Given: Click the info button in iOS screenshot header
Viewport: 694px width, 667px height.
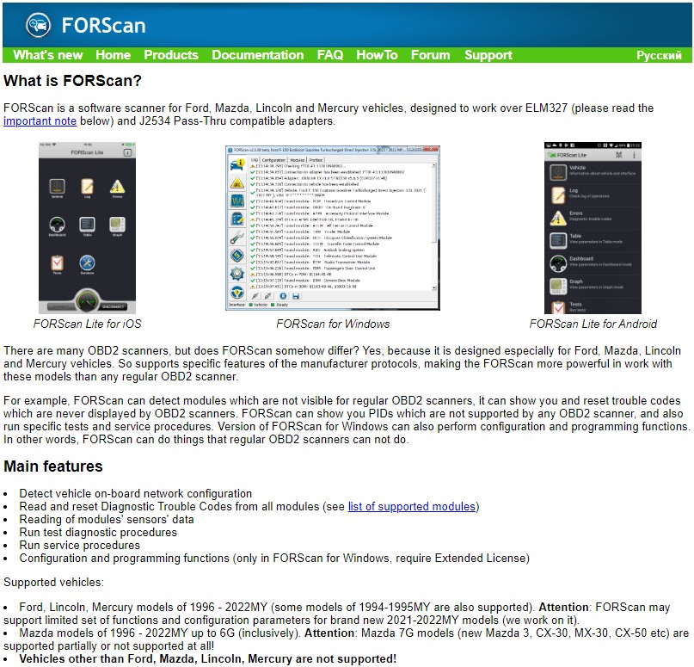Looking at the screenshot, I should [x=126, y=151].
